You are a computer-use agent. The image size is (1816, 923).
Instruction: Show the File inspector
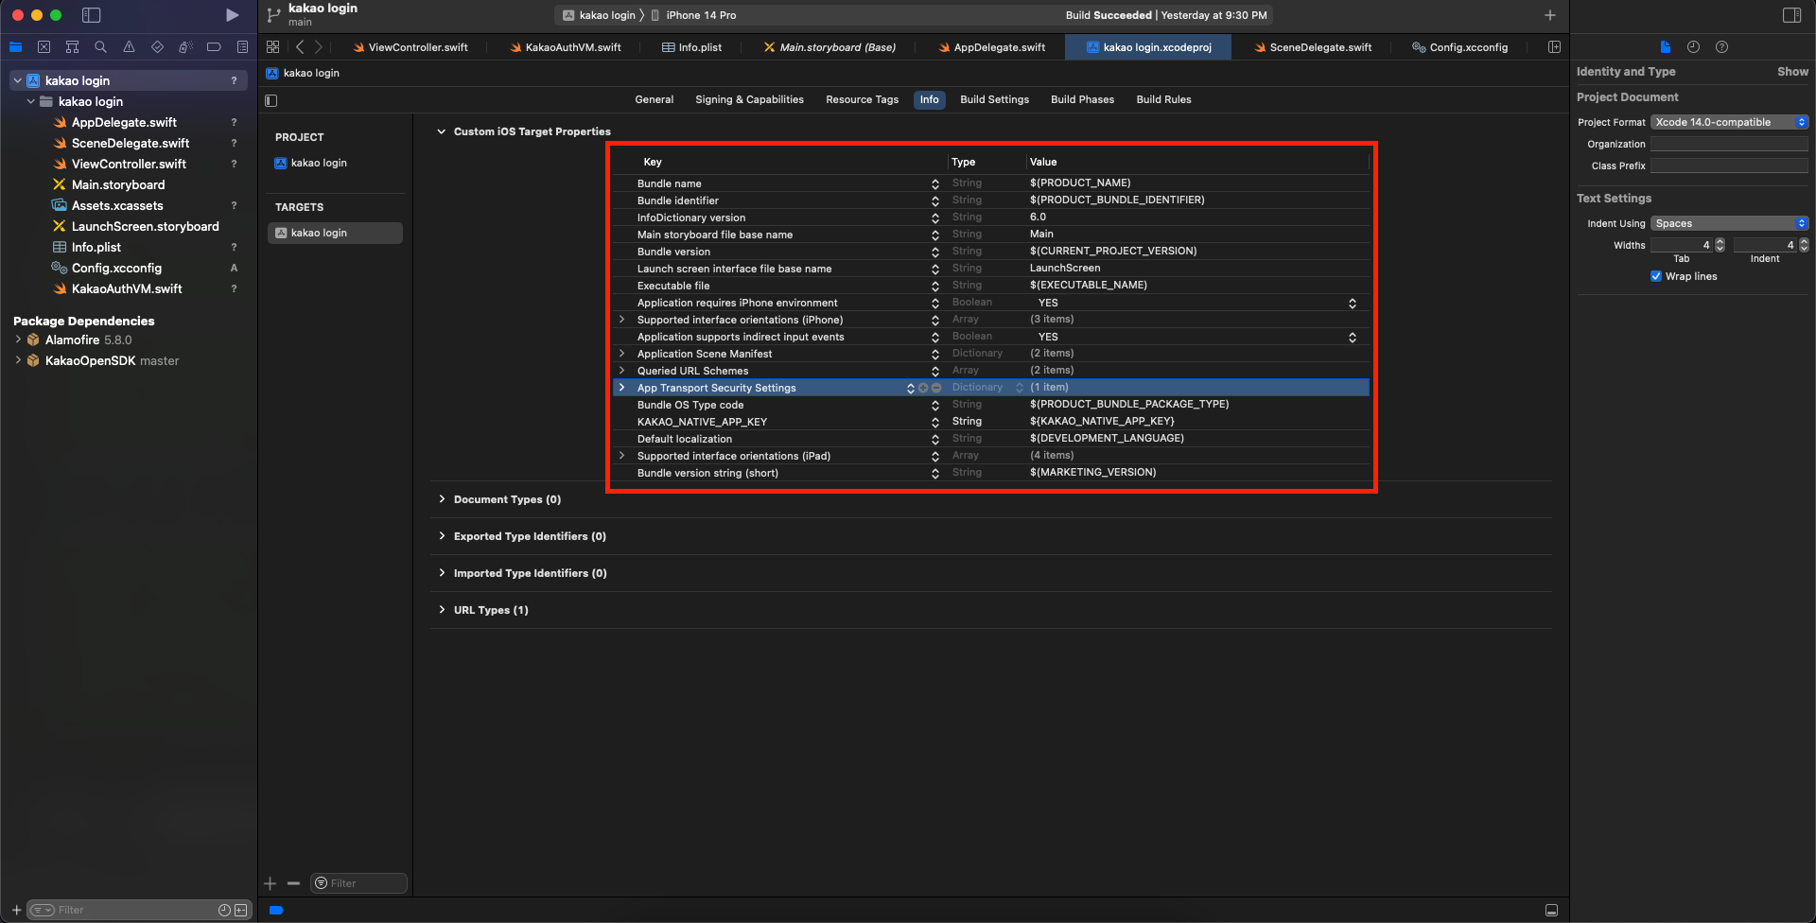1666,47
